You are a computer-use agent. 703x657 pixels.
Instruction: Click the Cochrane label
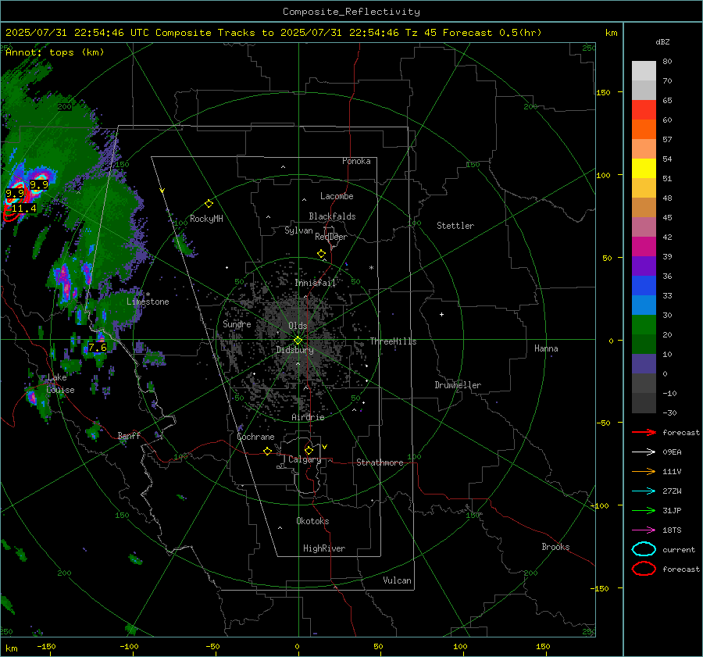pyautogui.click(x=255, y=437)
